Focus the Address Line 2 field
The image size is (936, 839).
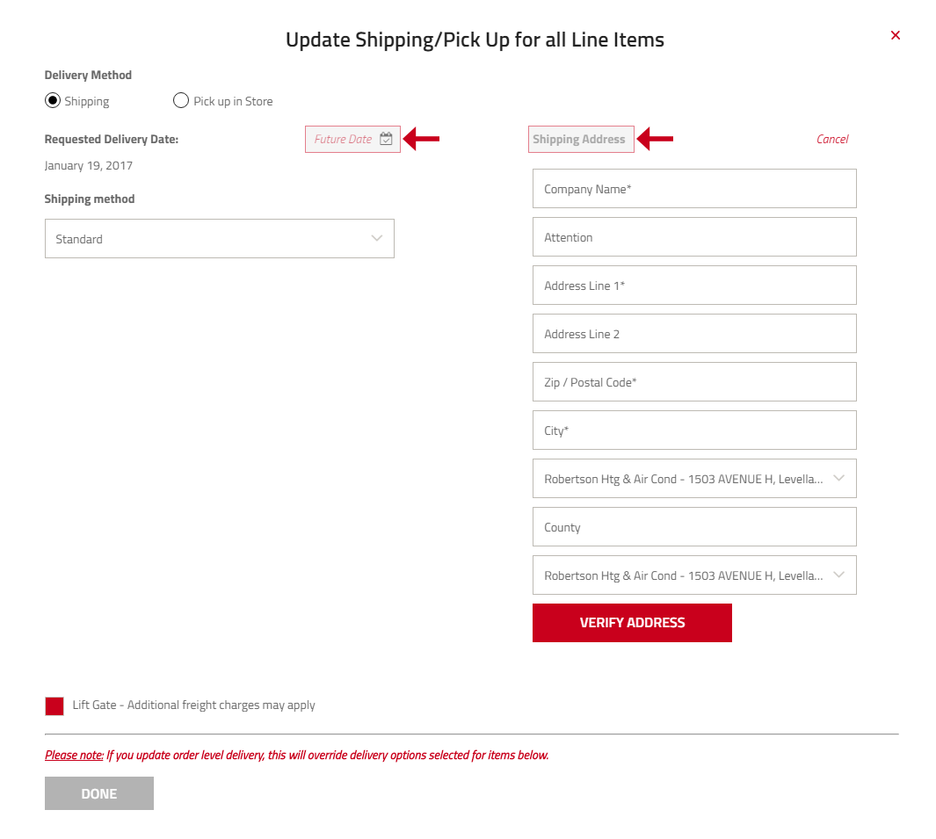pyautogui.click(x=694, y=334)
